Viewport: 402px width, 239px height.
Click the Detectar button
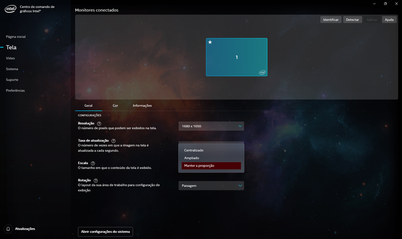[353, 20]
